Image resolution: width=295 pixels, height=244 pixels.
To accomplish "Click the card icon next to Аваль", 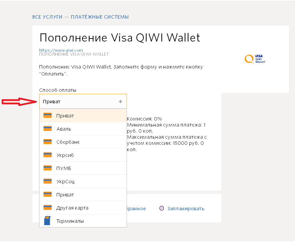I will [48, 129].
